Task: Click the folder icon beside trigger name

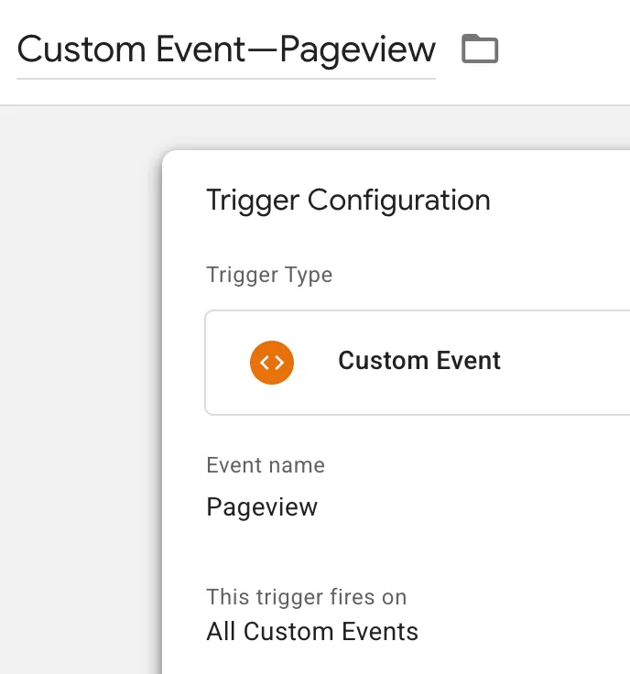Action: (480, 49)
